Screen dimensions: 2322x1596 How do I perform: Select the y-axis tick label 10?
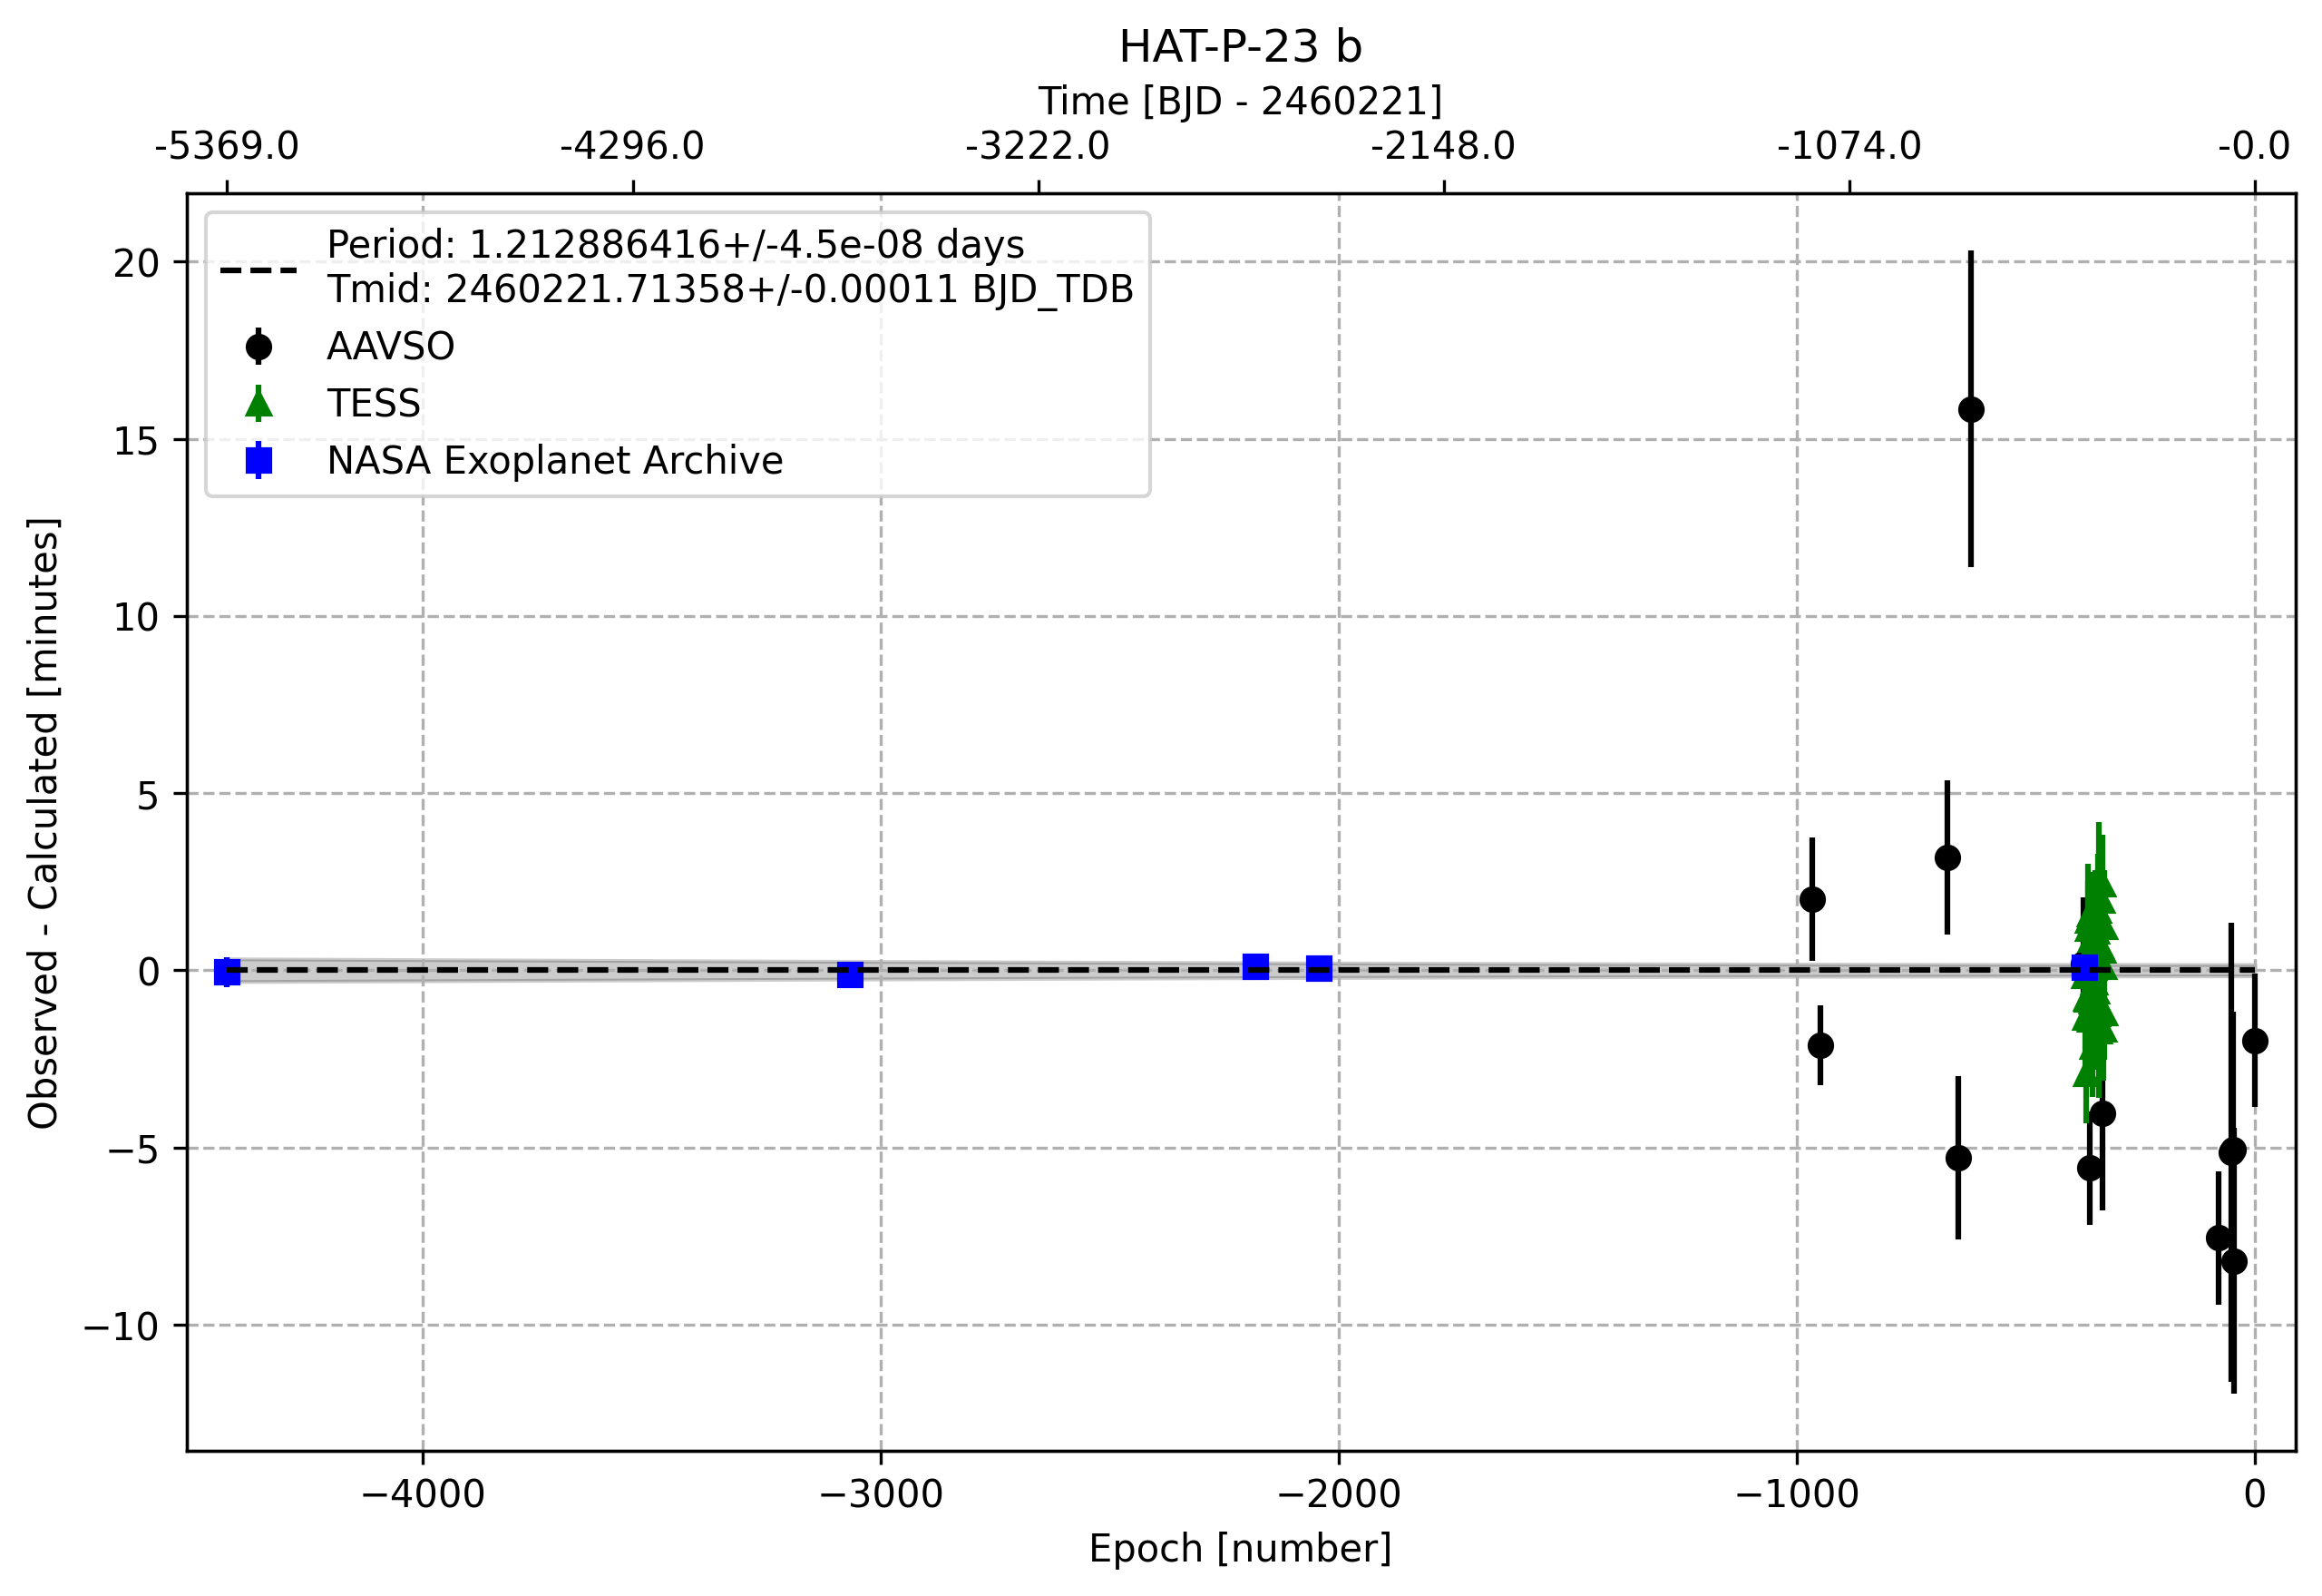tap(136, 618)
